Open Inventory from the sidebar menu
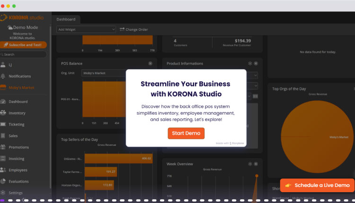 click(17, 113)
